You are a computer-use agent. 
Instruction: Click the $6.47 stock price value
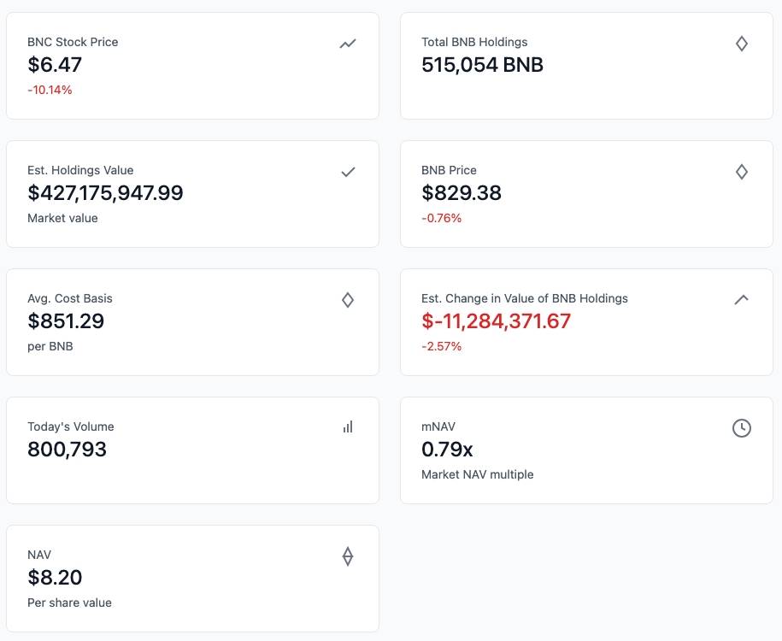click(x=55, y=65)
